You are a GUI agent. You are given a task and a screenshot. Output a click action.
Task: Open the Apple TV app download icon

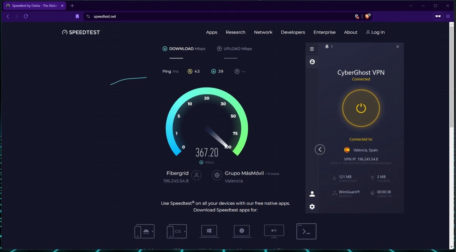274,231
